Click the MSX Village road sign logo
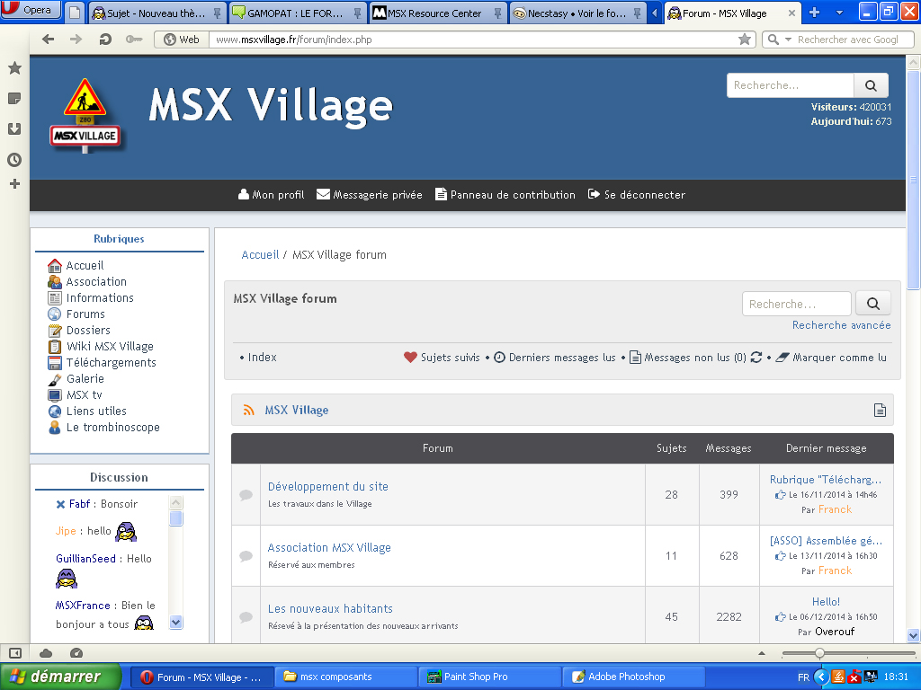 85,116
